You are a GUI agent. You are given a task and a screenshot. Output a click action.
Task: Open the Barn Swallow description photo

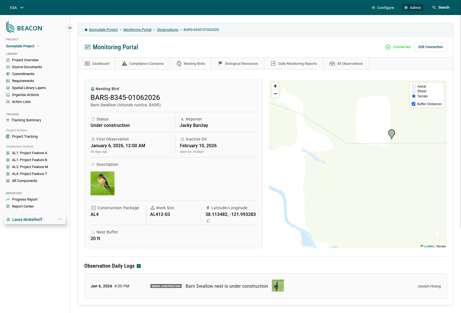(x=103, y=183)
